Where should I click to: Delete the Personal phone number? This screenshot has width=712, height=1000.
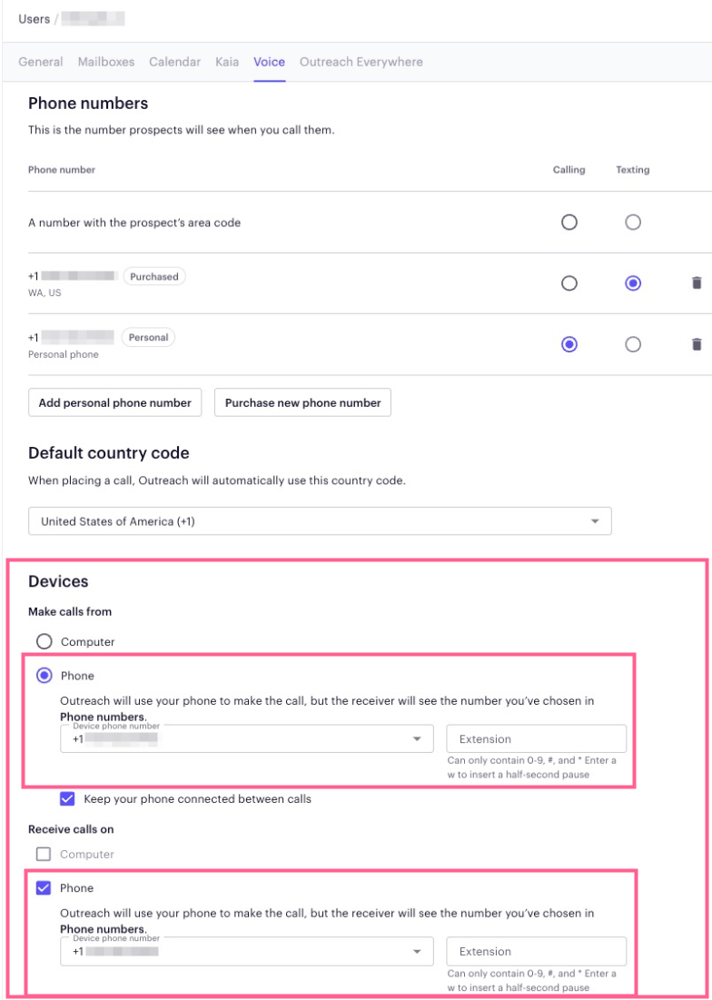697,344
